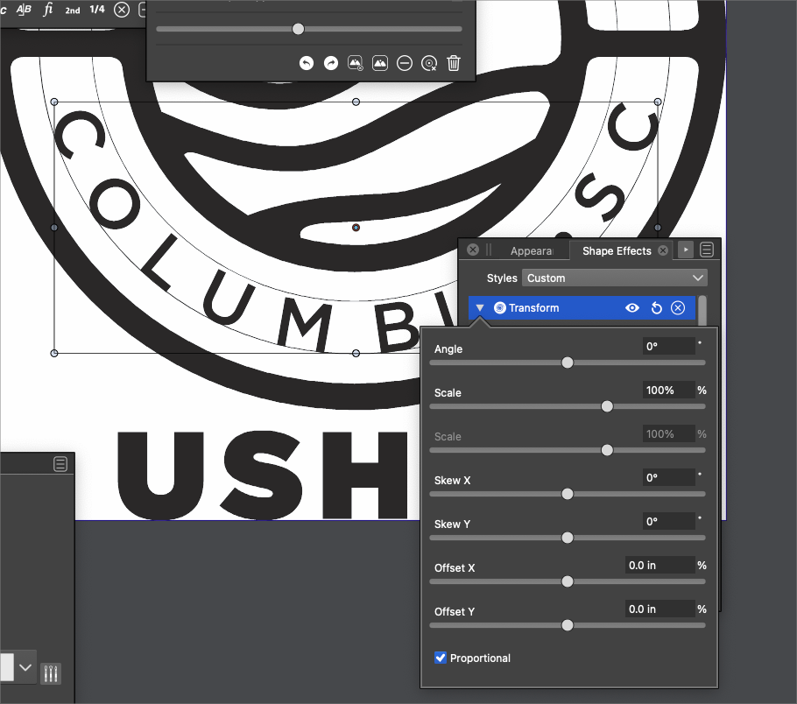The image size is (797, 704).
Task: Open the Styles dropdown showing Custom
Action: click(614, 278)
